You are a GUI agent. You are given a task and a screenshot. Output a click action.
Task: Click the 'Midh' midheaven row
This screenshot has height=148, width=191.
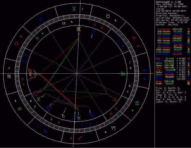point(165,84)
